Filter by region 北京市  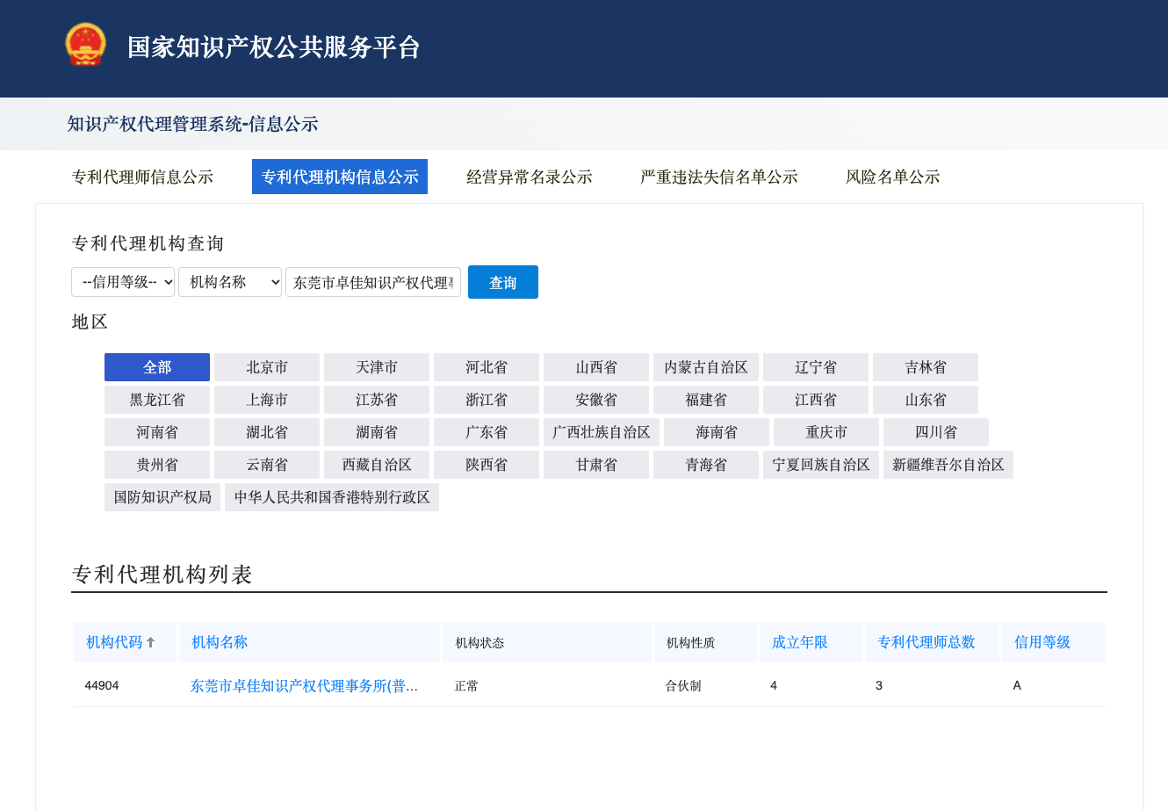click(x=267, y=367)
